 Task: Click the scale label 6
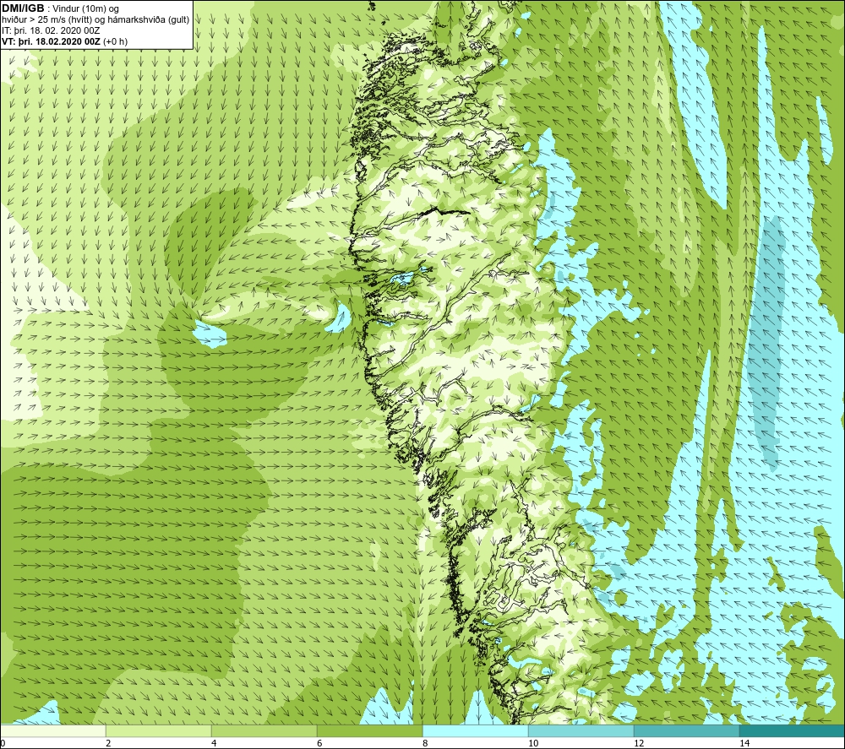pyautogui.click(x=319, y=743)
